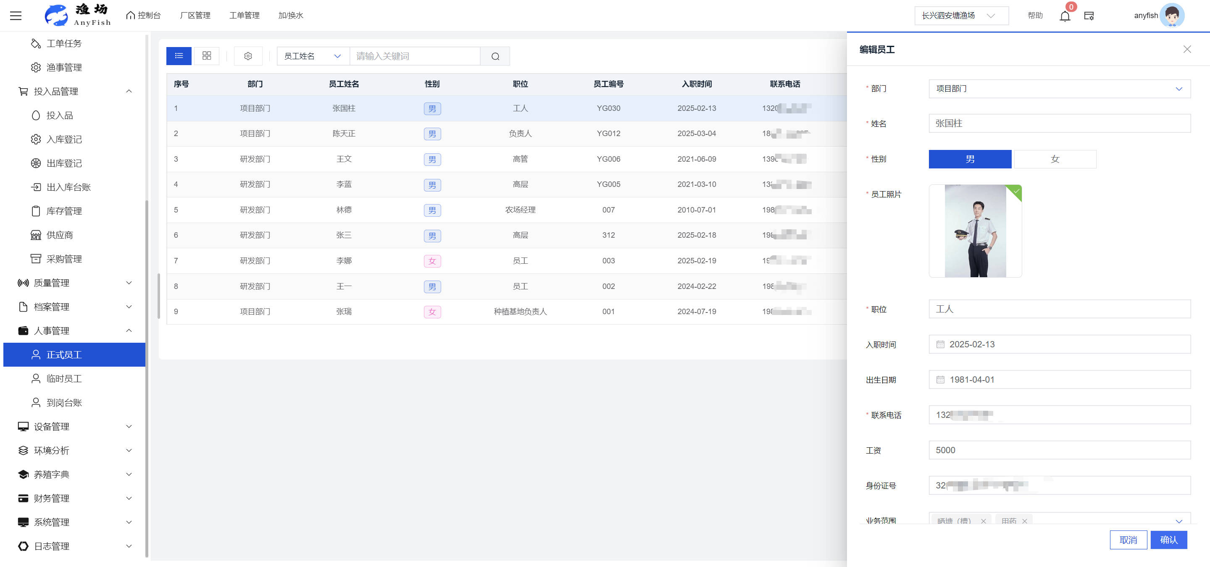
Task: Select the list view icon
Action: (x=179, y=56)
